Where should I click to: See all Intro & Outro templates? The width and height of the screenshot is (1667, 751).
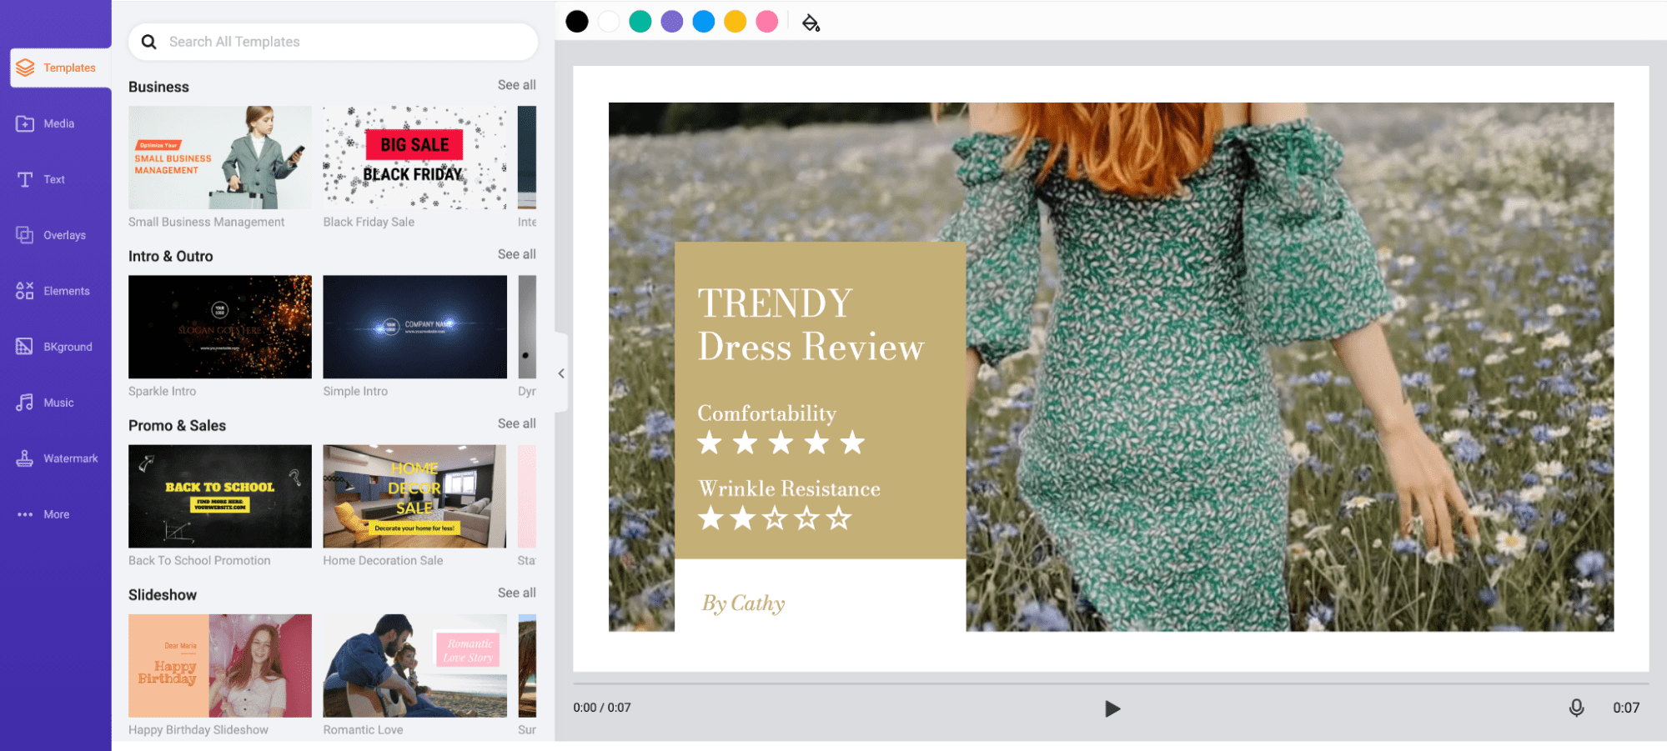click(516, 254)
